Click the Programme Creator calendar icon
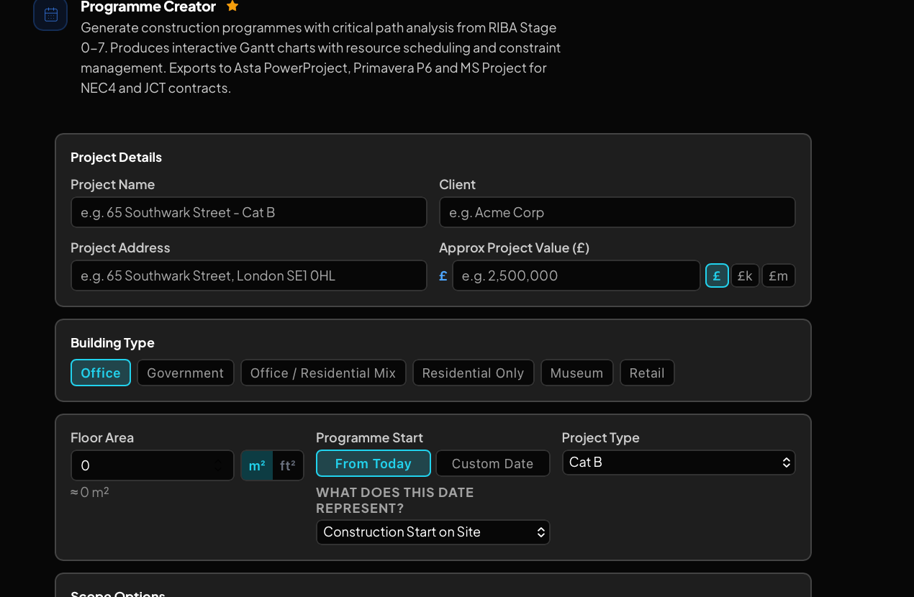The image size is (914, 597). click(x=50, y=14)
